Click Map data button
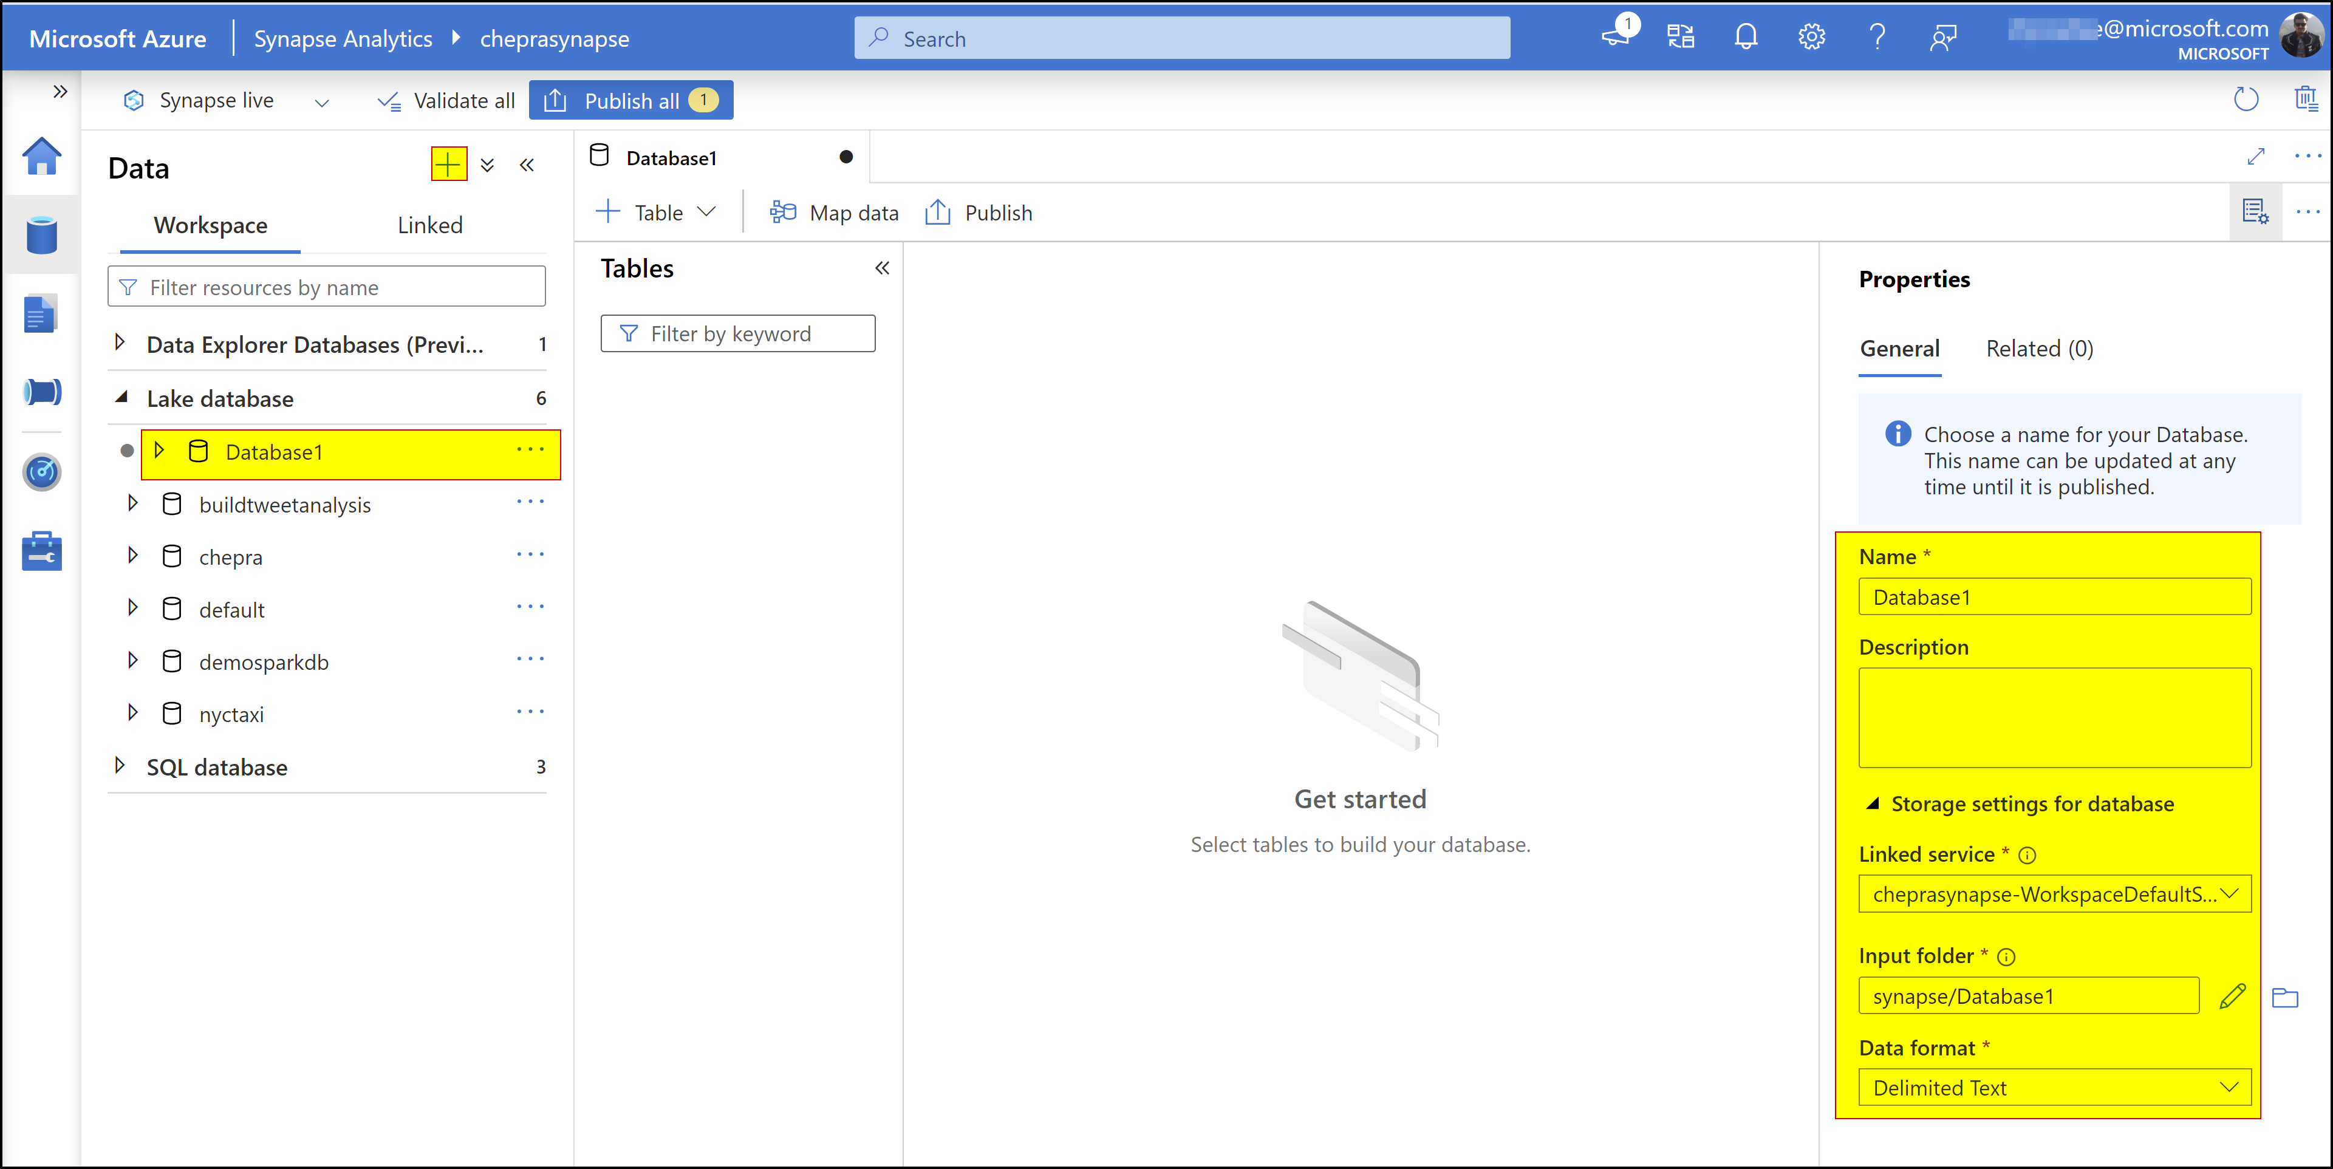Viewport: 2333px width, 1169px height. coord(833,212)
